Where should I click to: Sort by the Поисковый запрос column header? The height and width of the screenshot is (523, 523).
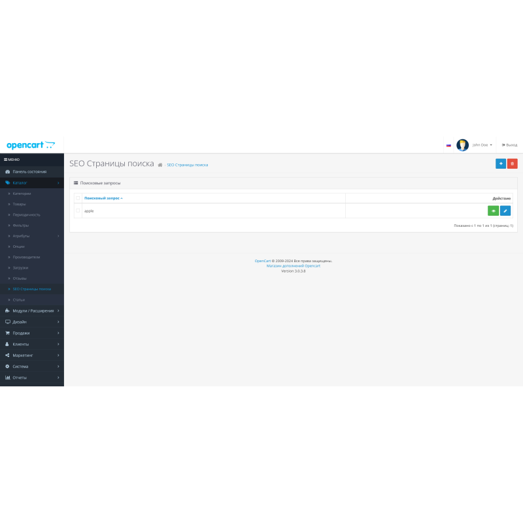click(103, 197)
